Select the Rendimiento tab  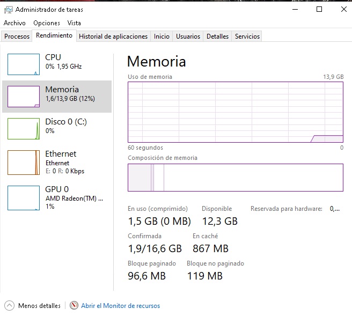tap(54, 35)
